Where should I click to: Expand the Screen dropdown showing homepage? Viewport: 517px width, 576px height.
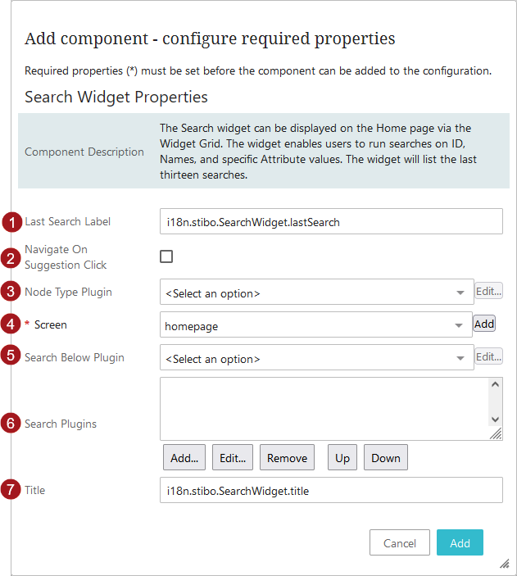tap(316, 325)
